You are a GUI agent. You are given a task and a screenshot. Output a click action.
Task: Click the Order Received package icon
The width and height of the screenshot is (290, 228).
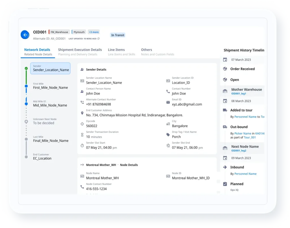tap(225, 69)
